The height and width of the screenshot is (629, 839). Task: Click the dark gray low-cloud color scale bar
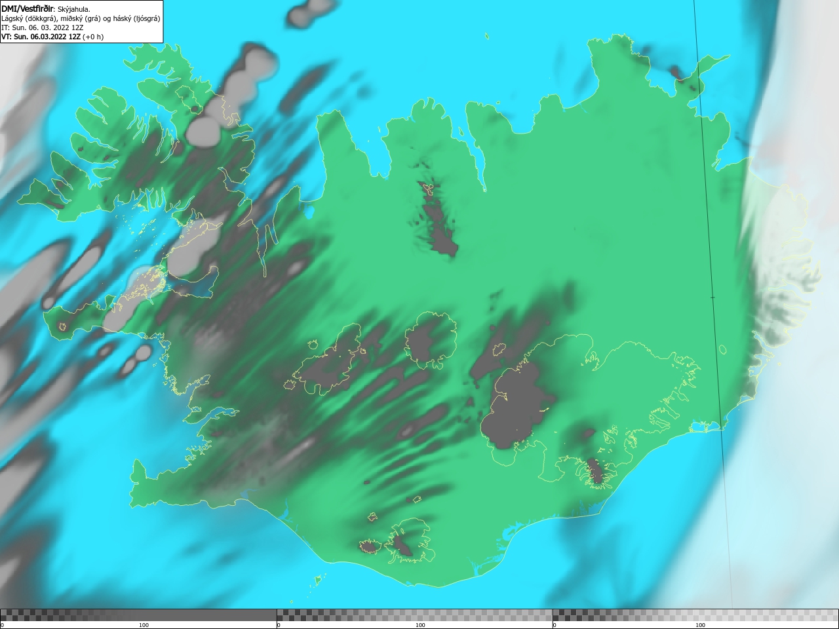138,615
